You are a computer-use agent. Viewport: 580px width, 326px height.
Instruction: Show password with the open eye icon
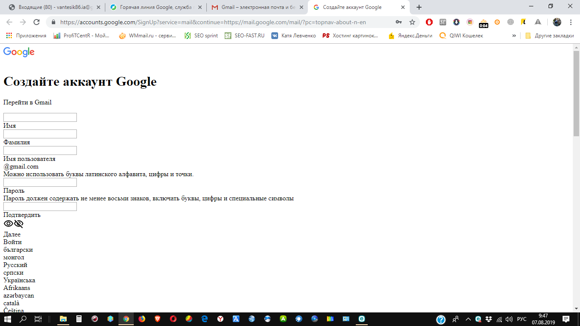[x=8, y=224]
